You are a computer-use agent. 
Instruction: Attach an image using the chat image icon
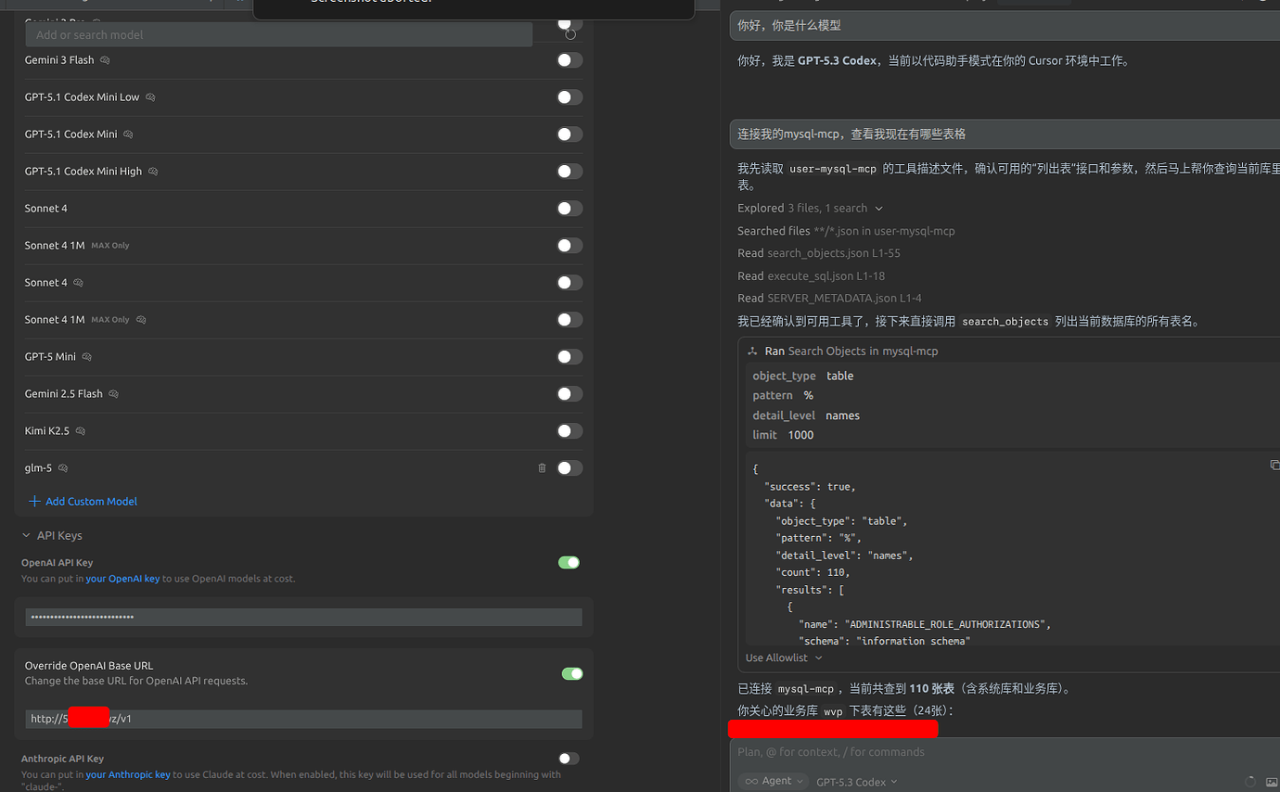coord(1272,782)
